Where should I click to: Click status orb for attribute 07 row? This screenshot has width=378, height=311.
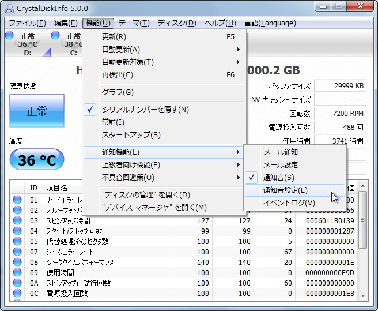[x=17, y=252]
